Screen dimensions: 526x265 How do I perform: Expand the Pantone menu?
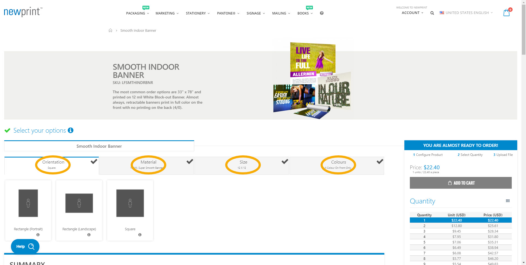point(228,13)
